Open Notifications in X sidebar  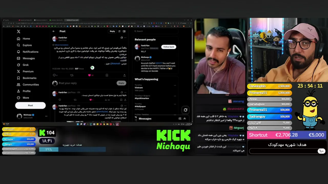pos(27,52)
